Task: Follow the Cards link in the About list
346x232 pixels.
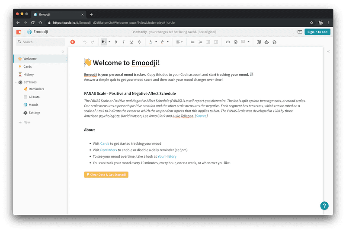Action: (105, 143)
